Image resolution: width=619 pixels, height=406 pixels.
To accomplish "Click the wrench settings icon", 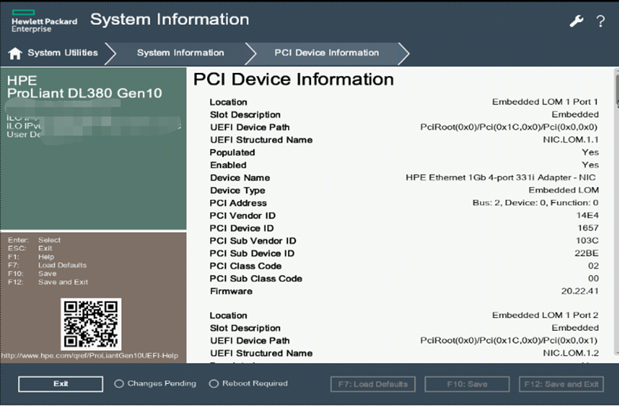I will [577, 21].
